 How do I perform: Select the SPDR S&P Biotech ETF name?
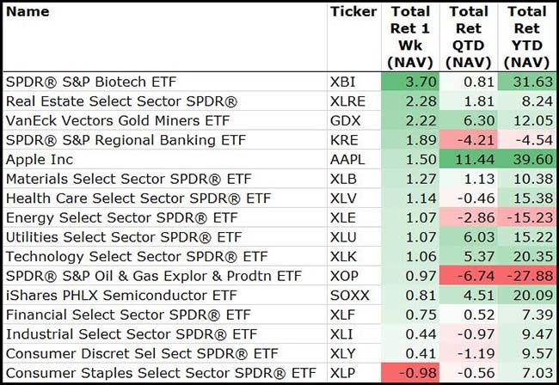(90, 82)
